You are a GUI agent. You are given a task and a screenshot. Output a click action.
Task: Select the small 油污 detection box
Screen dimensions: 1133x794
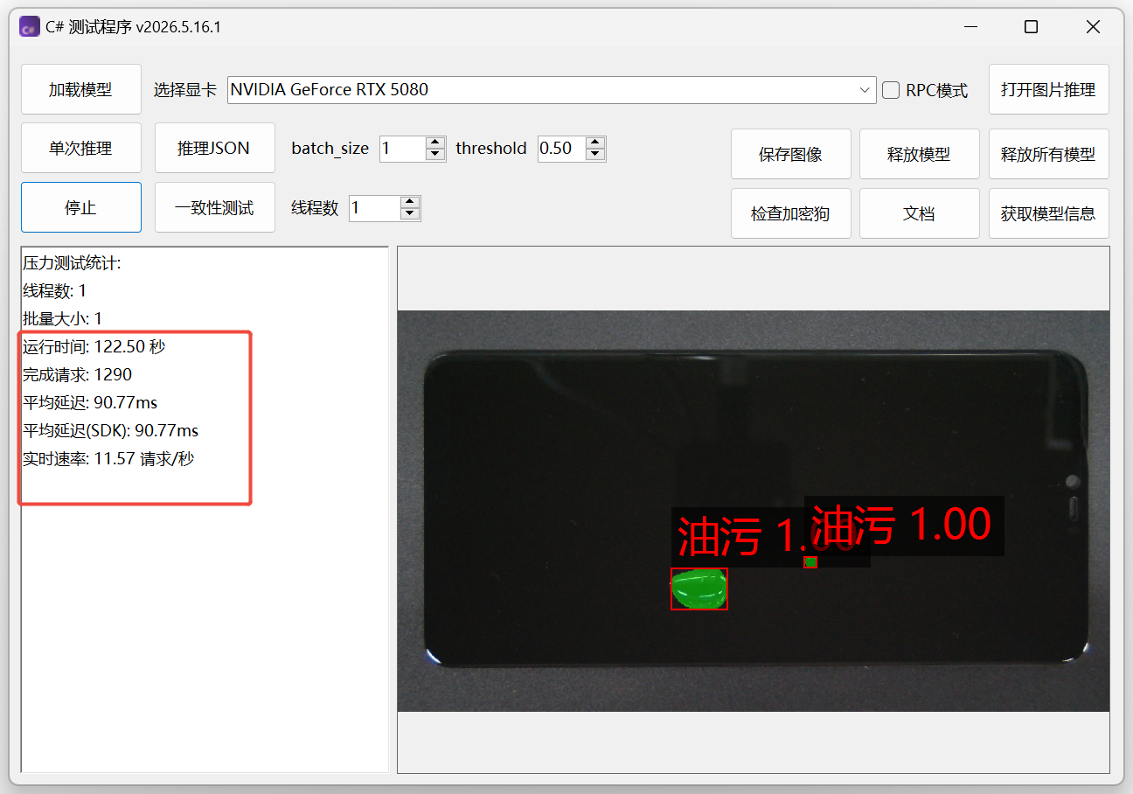click(x=810, y=562)
